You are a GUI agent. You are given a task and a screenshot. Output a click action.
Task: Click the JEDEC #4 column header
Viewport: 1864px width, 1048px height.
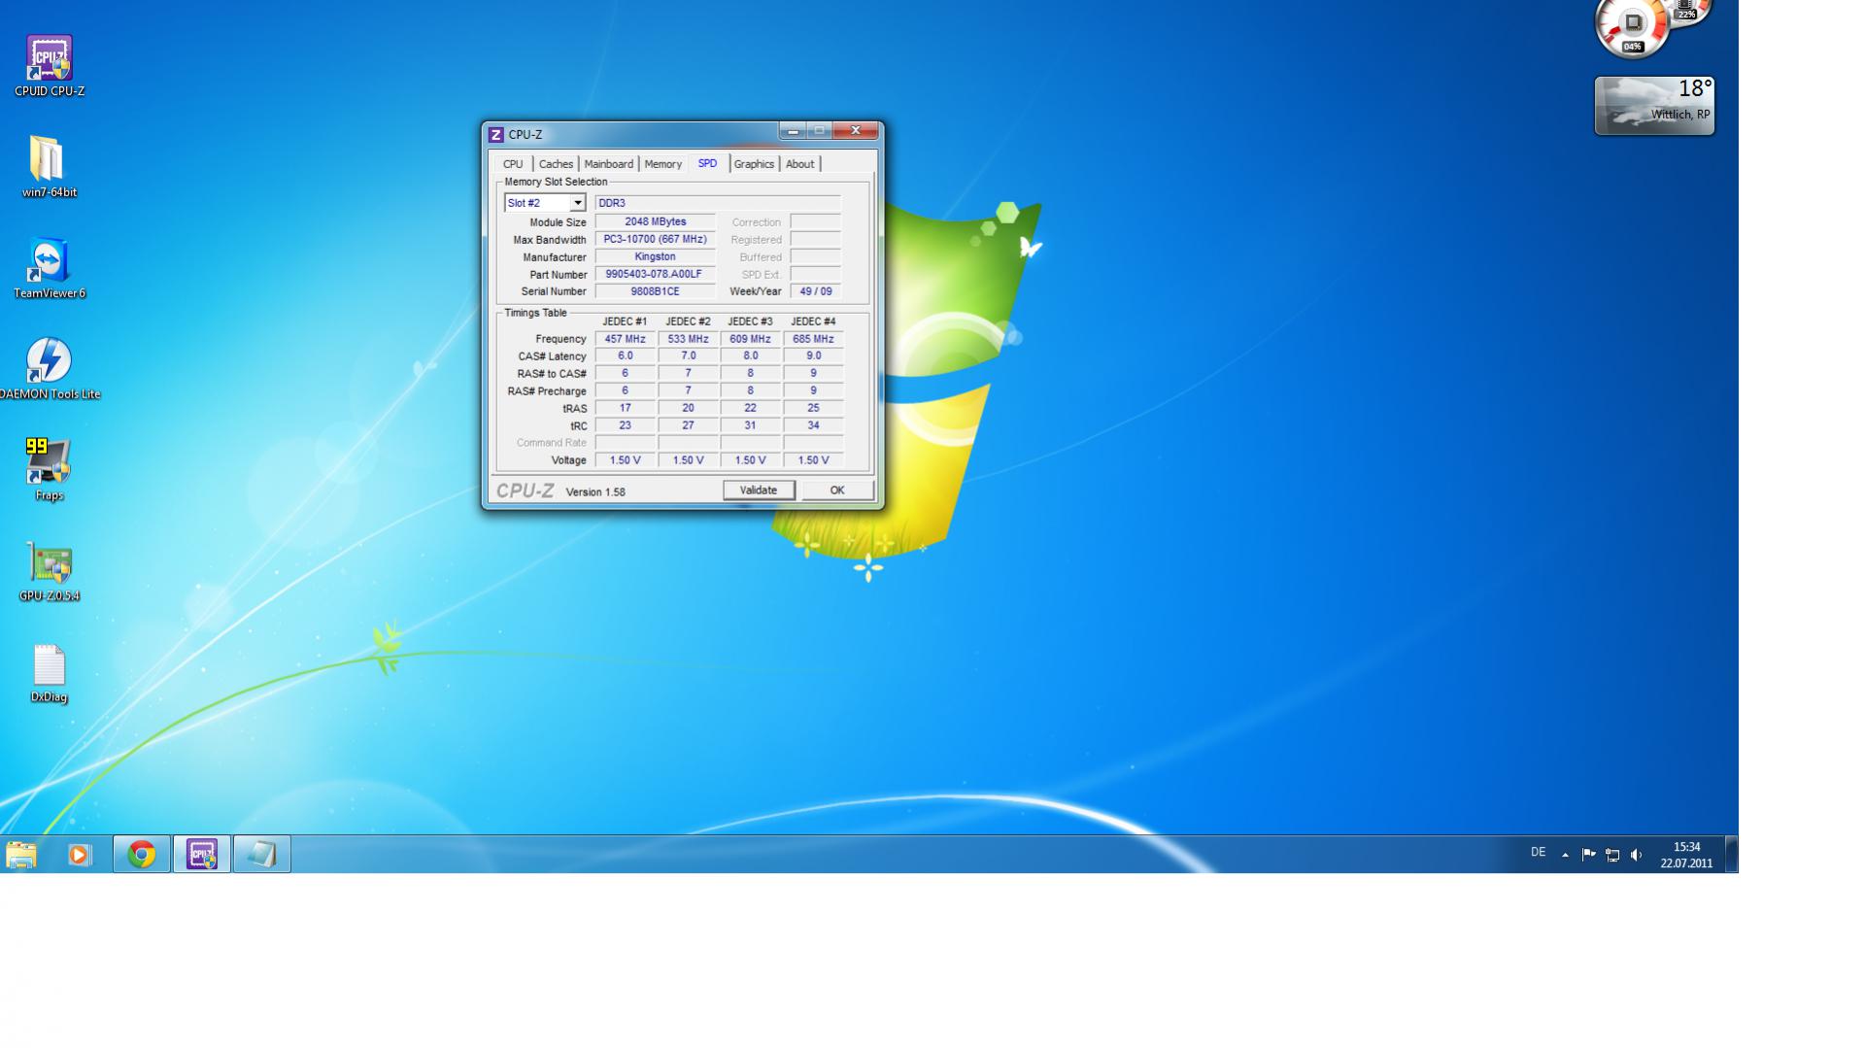point(813,321)
